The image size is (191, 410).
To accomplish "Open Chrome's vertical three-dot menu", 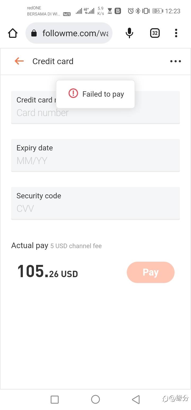I will tap(176, 33).
